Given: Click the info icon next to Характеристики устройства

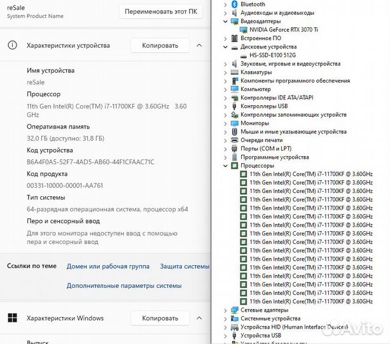Looking at the screenshot, I should pos(13,45).
